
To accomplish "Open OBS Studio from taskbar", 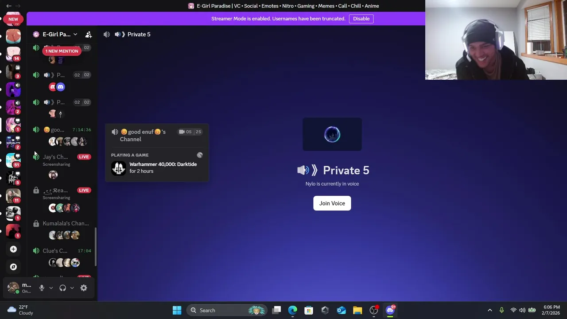I will click(x=374, y=310).
